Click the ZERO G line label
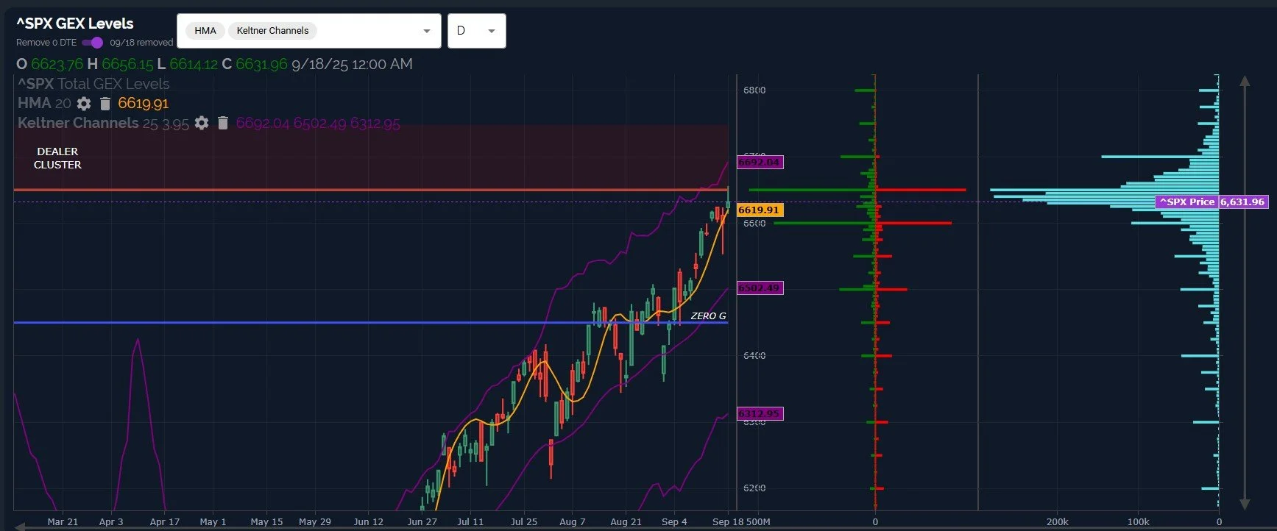Image resolution: width=1277 pixels, height=531 pixels. click(x=708, y=316)
